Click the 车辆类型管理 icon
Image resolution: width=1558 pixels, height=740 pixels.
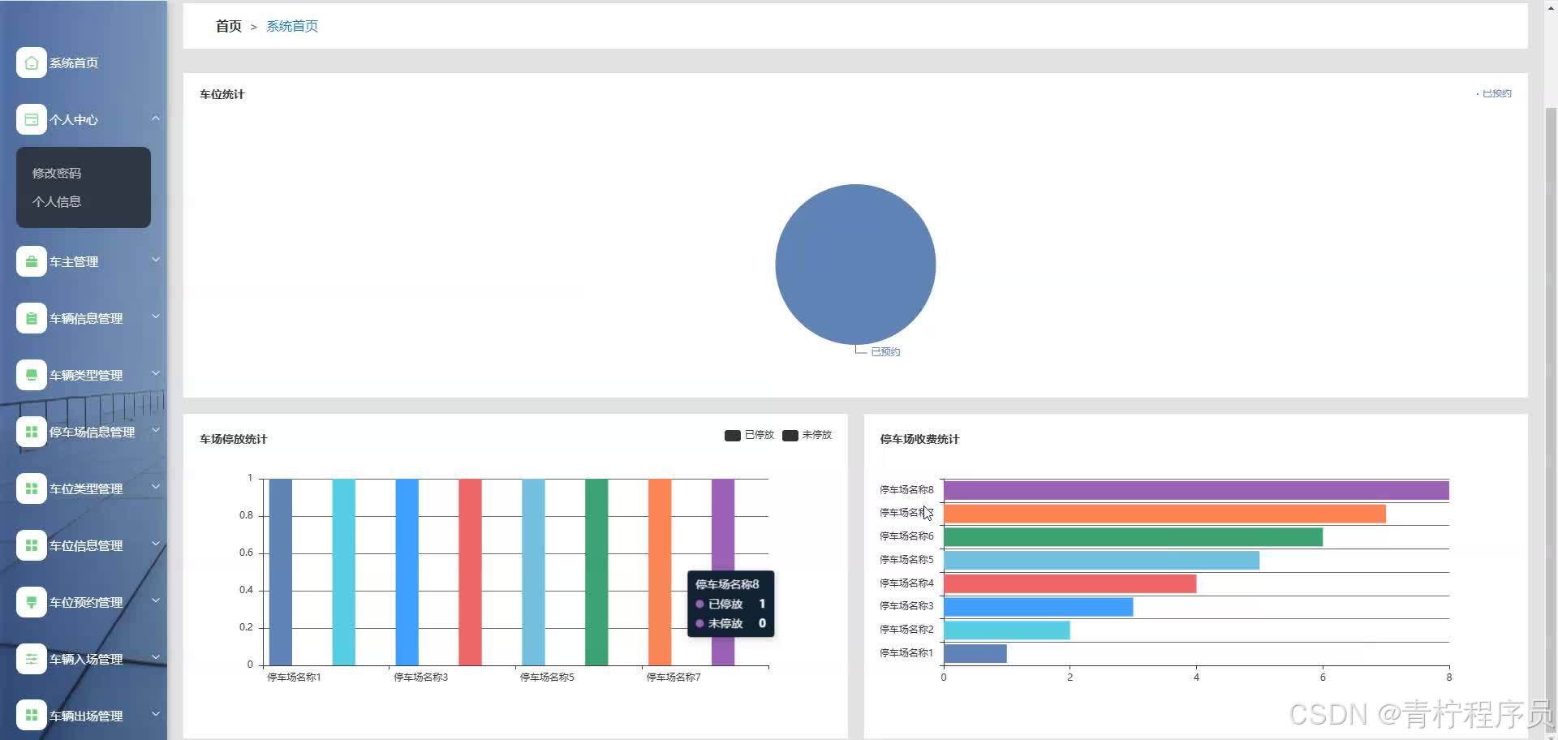tap(31, 375)
